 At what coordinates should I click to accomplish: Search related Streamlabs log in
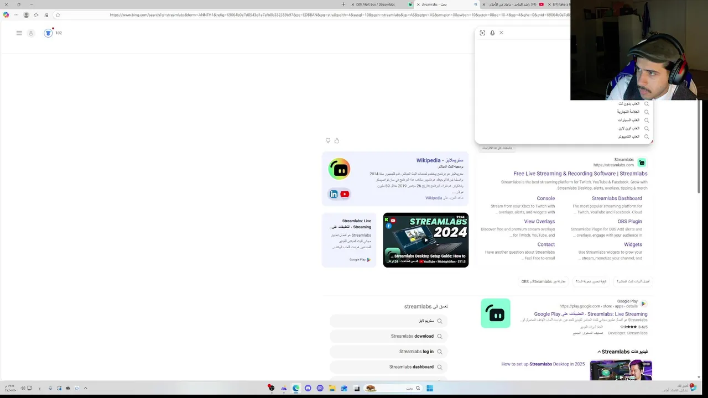click(388, 352)
